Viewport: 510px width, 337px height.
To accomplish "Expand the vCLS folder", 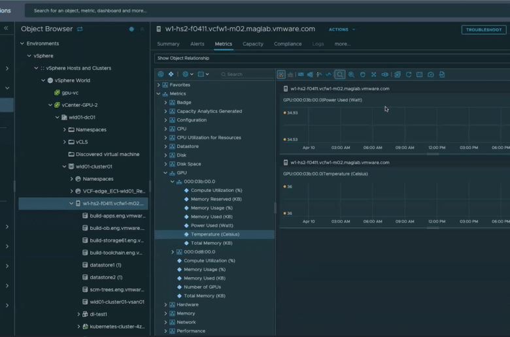I will (64, 142).
